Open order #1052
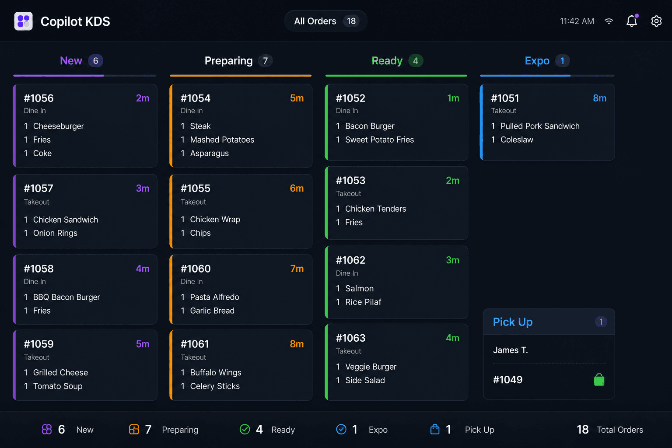The height and width of the screenshot is (448, 672). pyautogui.click(x=396, y=122)
